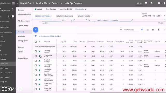Open Landing pages section
This screenshot has width=166, height=93.
pyautogui.click(x=23, y=25)
